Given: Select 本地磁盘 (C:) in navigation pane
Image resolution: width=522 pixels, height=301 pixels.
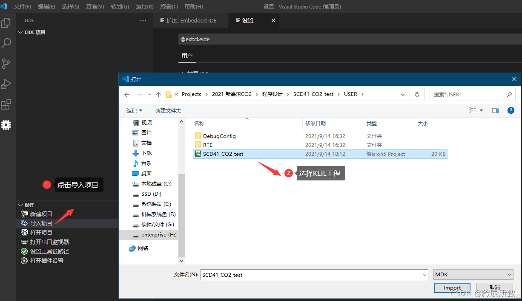Looking at the screenshot, I should (152, 184).
